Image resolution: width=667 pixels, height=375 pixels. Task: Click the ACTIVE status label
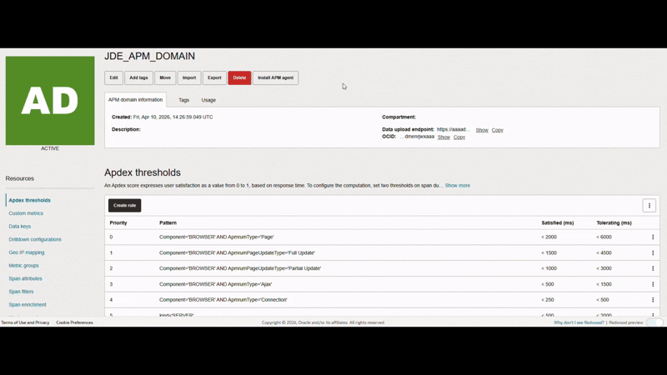(50, 149)
